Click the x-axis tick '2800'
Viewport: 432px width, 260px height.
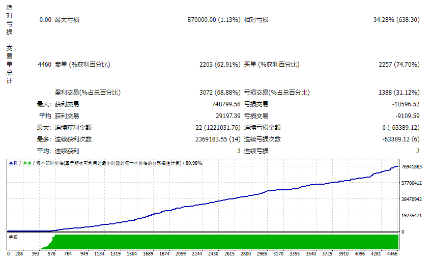coord(245,254)
